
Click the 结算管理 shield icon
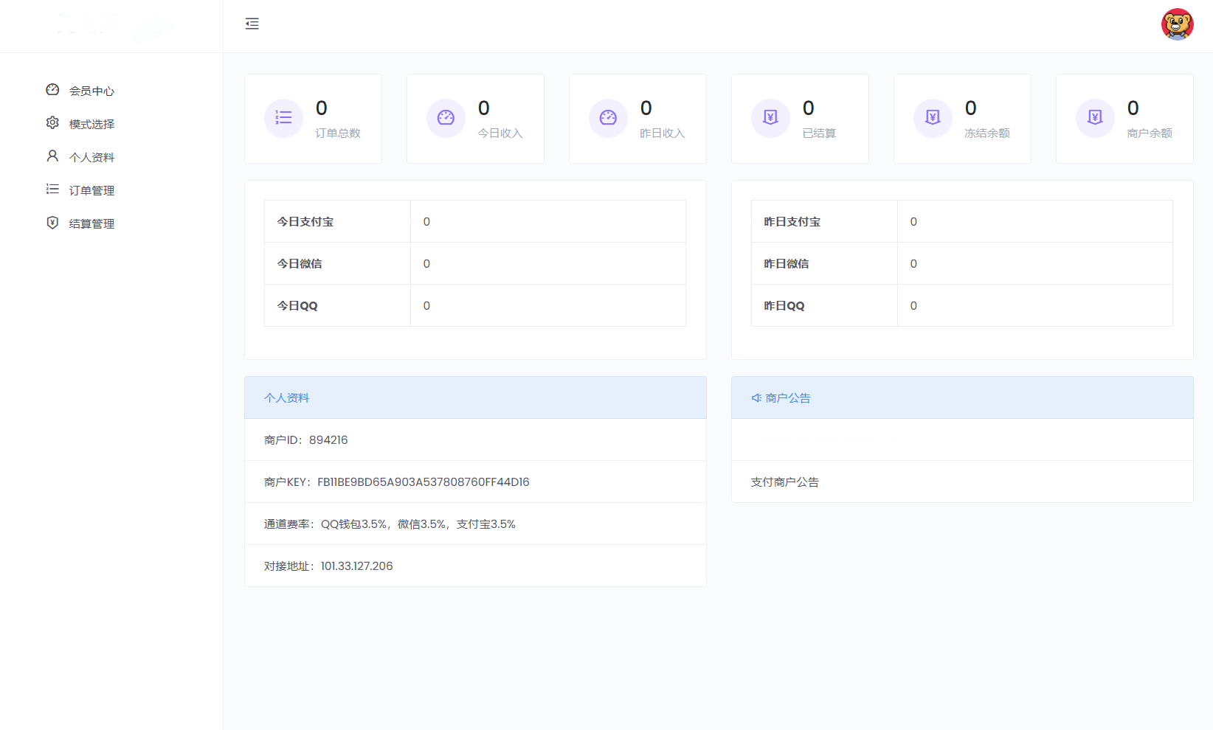click(52, 223)
